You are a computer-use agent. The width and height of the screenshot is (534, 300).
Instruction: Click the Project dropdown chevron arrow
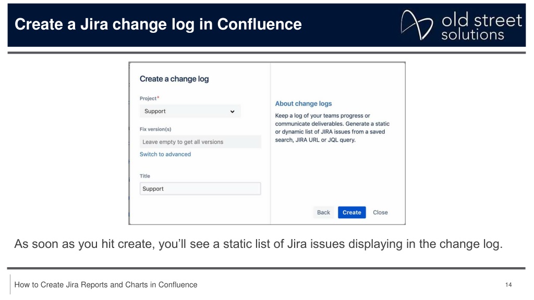coord(232,111)
